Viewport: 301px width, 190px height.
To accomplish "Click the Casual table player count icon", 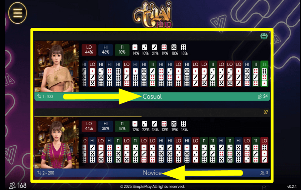I will click(260, 96).
